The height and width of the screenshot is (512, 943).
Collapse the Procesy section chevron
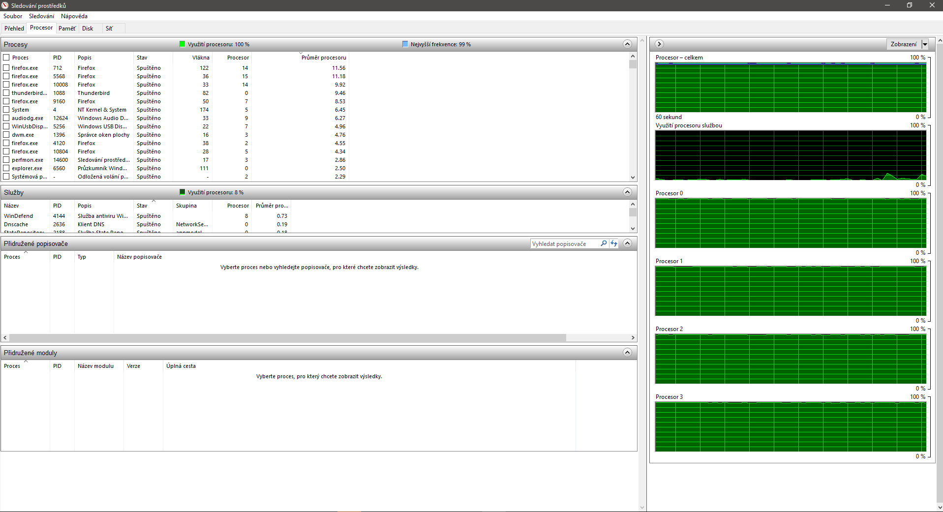coord(627,44)
